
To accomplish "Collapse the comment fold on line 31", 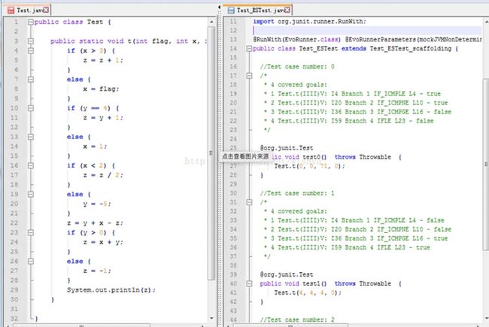I will [249, 202].
